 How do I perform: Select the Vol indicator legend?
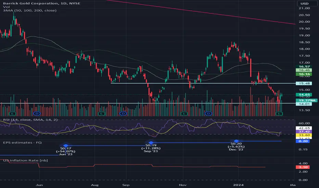click(x=6, y=7)
